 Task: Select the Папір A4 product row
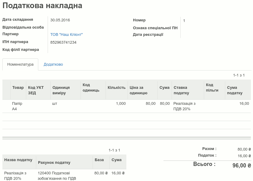[x=90, y=106]
